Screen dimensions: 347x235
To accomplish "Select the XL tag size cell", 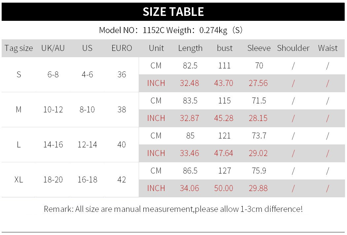I will click(19, 180).
